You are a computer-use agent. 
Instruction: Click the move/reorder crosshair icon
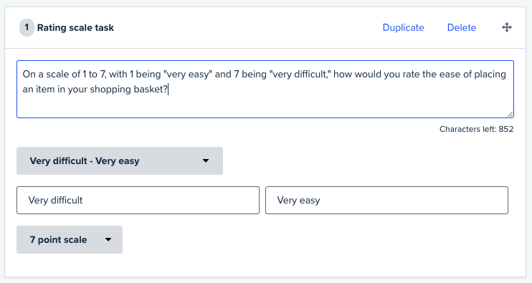click(x=507, y=27)
